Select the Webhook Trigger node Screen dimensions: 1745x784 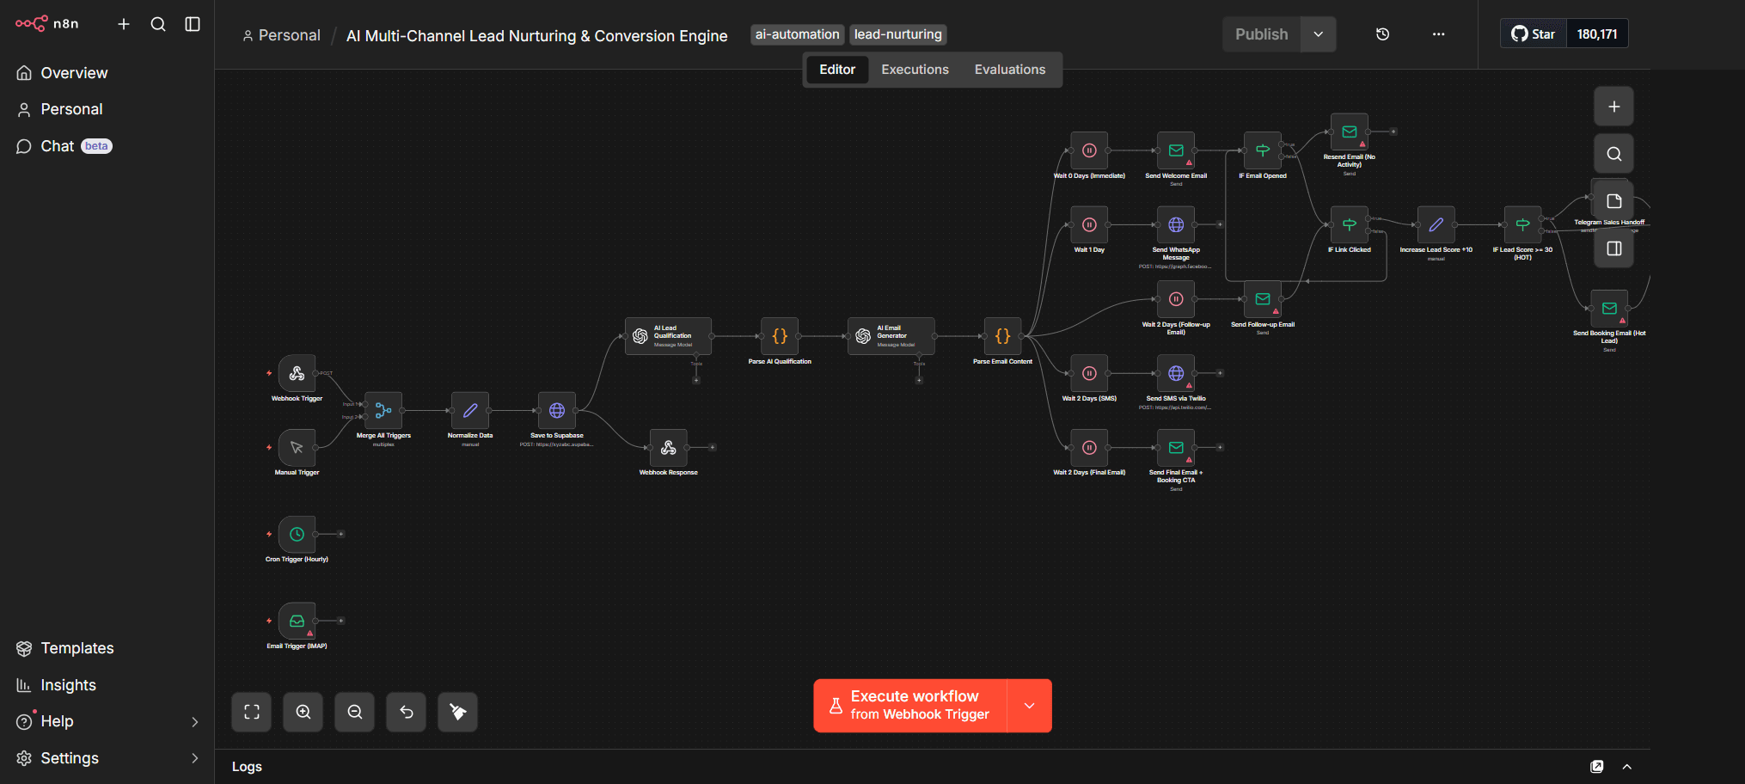click(x=296, y=373)
